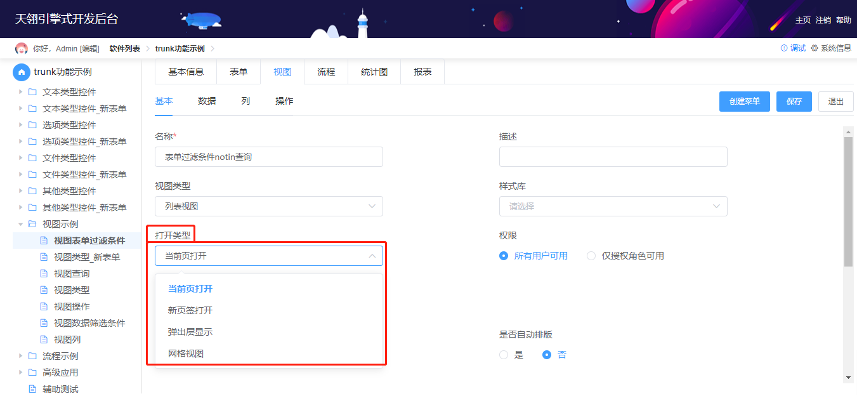Screen dimensions: 857x396
Task: Switch to the 统计图 tab
Action: [374, 72]
